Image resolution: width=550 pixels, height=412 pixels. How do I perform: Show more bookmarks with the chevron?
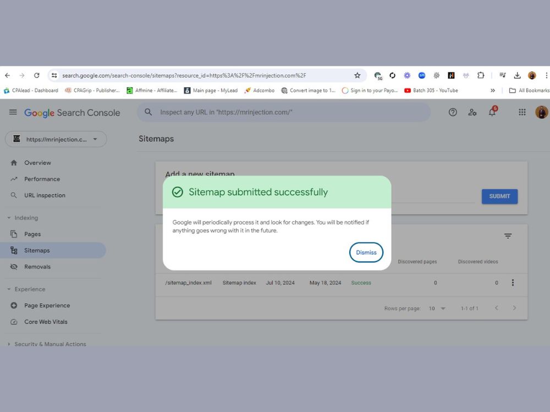(x=492, y=91)
